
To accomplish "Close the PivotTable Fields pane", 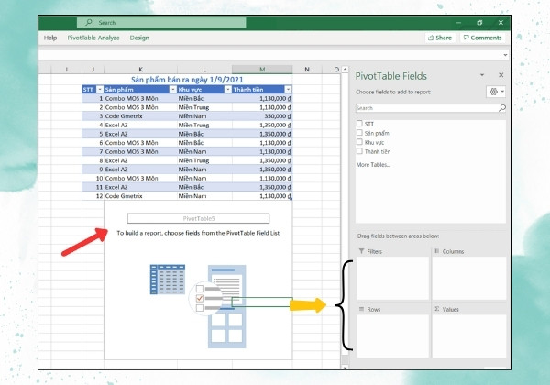I will point(500,75).
